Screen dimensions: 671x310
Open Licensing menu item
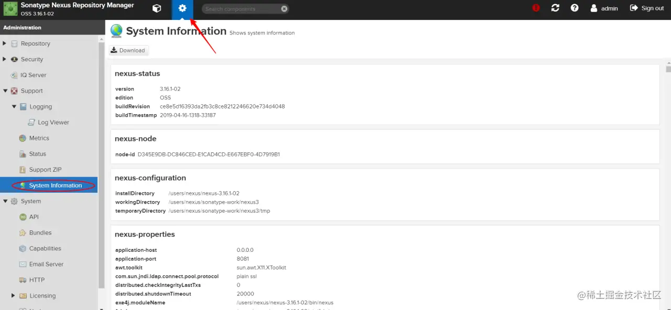tap(42, 295)
